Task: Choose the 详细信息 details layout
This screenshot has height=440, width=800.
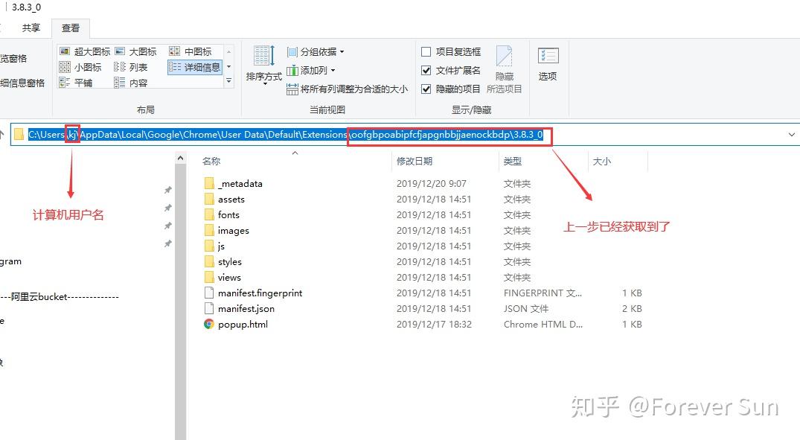Action: point(194,67)
